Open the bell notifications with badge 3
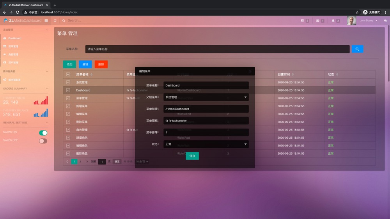Image resolution: width=390 pixels, height=219 pixels. pos(333,21)
